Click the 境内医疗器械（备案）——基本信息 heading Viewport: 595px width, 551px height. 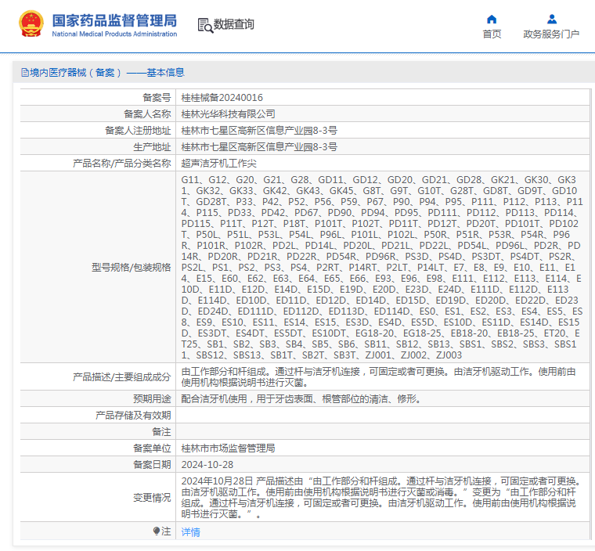tap(107, 73)
